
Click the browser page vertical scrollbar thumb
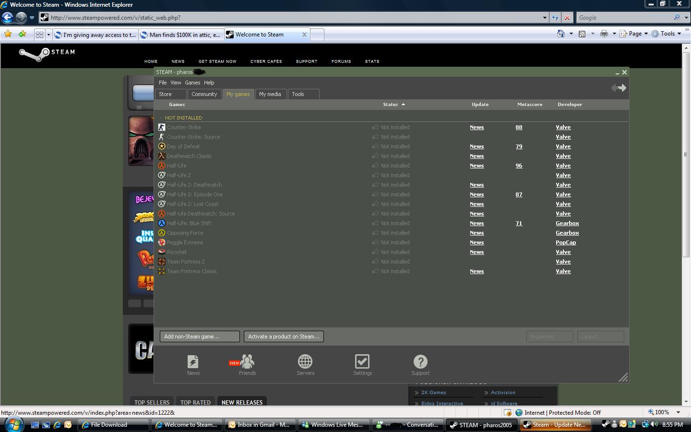click(x=686, y=155)
